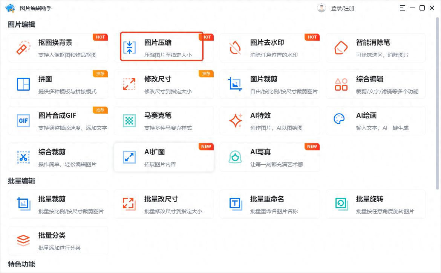Image resolution: width=441 pixels, height=273 pixels.
Task: Click the AI绘画 palette icon
Action: point(339,119)
